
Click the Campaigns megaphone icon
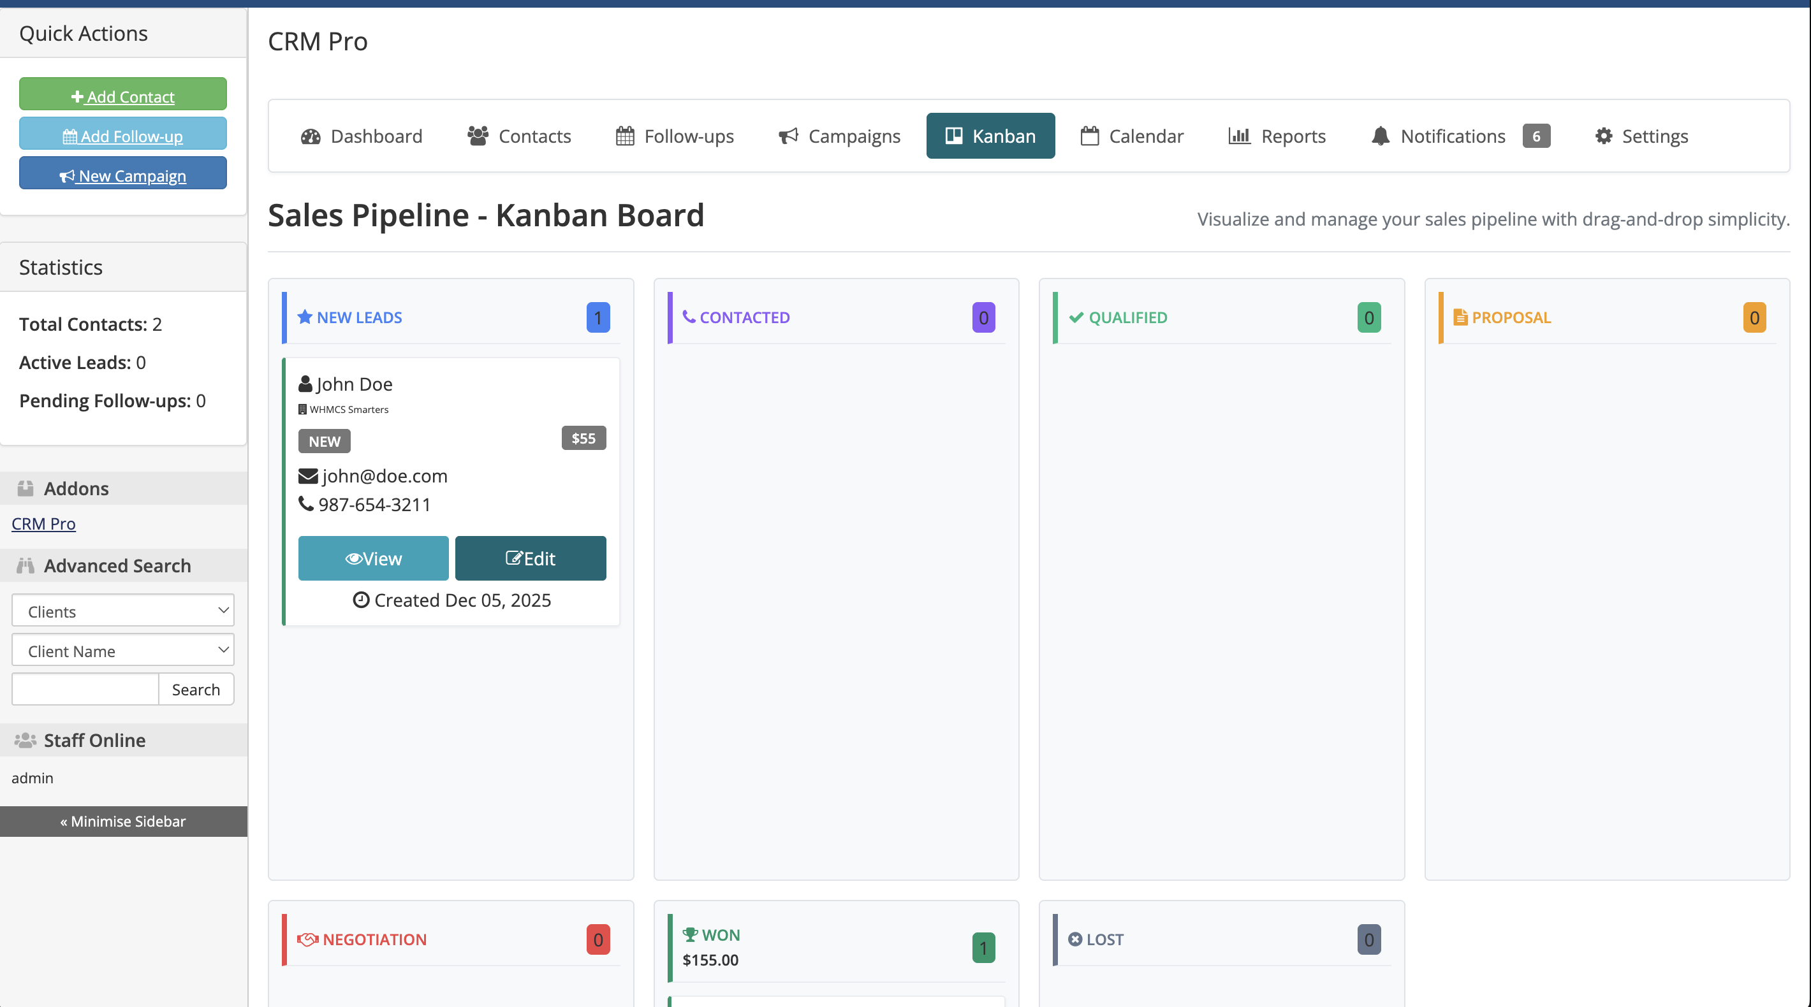(788, 136)
